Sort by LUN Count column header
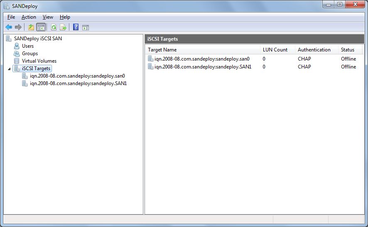 (x=277, y=50)
